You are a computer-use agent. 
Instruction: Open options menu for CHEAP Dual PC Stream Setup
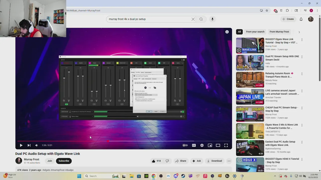tap(302, 108)
